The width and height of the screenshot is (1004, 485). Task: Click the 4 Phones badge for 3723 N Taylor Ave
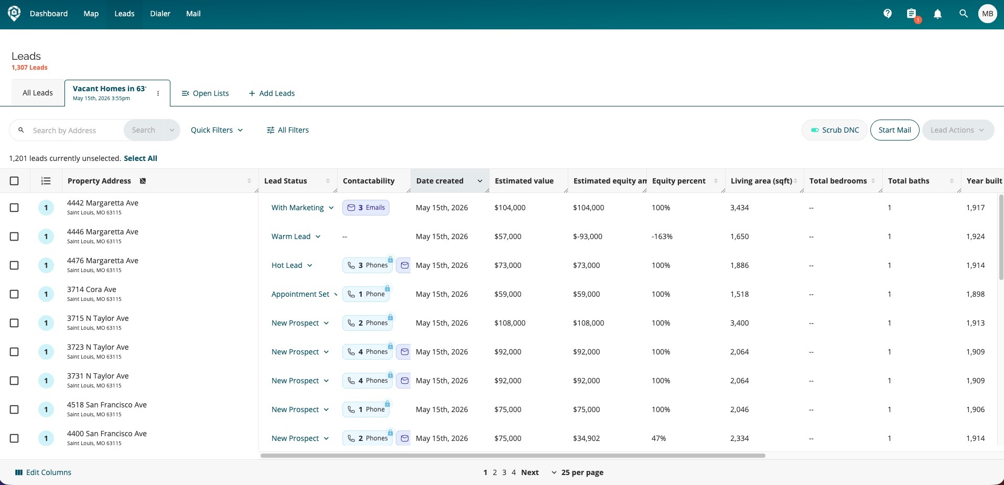coord(367,352)
